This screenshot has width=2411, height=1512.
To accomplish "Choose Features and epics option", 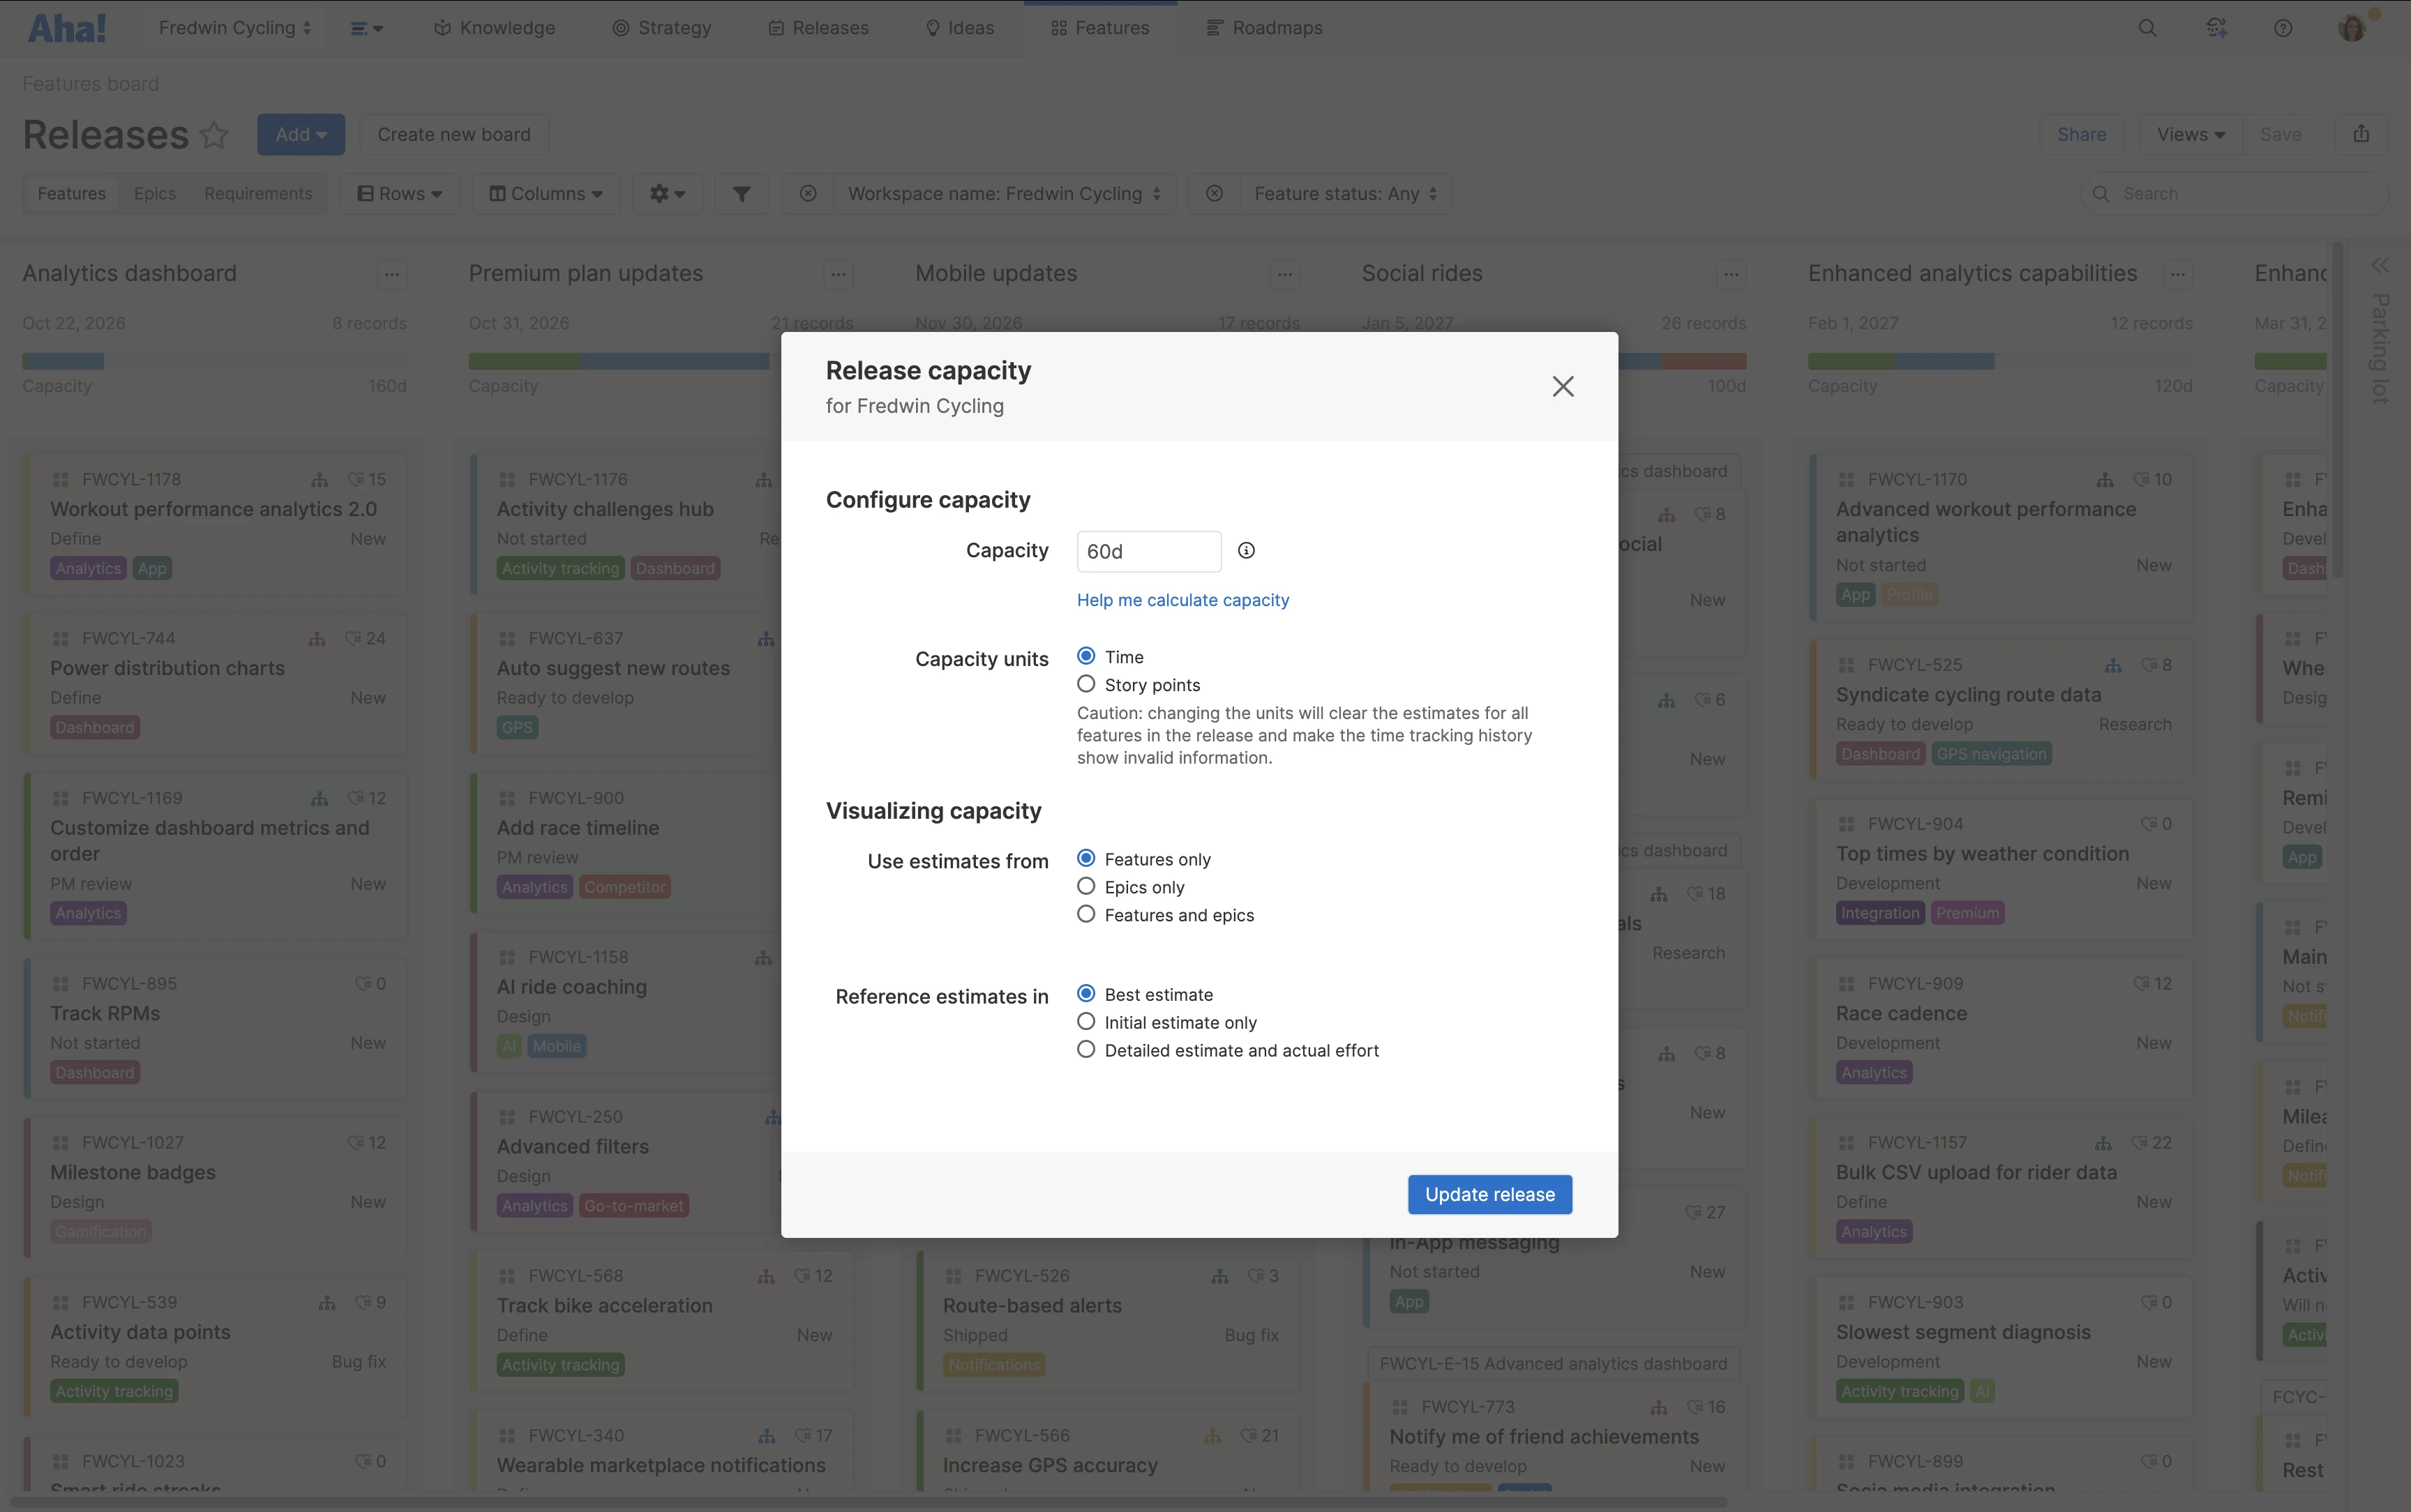I will coord(1086,914).
